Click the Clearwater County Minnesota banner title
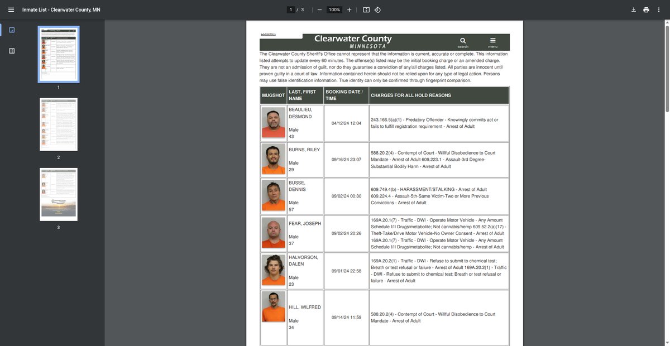This screenshot has height=346, width=670. tap(353, 41)
